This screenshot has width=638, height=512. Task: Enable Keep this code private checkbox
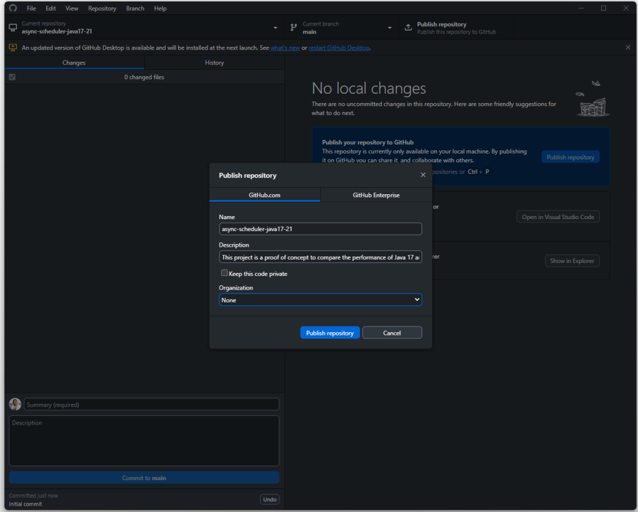pyautogui.click(x=225, y=273)
